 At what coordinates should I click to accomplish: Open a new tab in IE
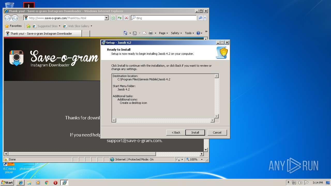pyautogui.click(x=86, y=34)
